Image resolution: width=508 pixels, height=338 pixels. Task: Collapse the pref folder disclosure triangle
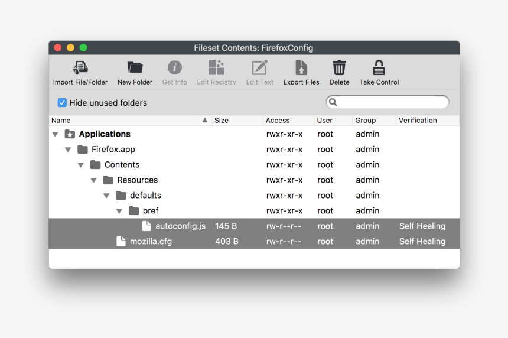pyautogui.click(x=119, y=211)
